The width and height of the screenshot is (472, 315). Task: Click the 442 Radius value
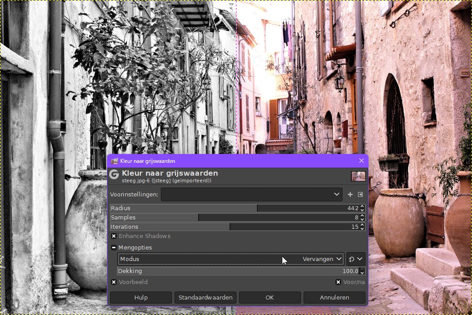pos(353,208)
